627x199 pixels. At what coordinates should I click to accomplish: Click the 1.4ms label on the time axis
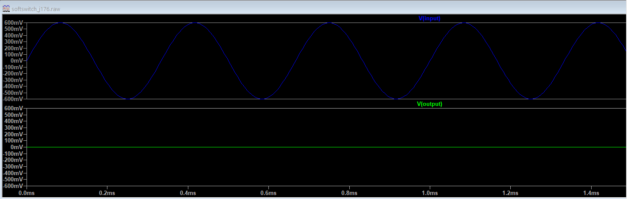point(591,193)
